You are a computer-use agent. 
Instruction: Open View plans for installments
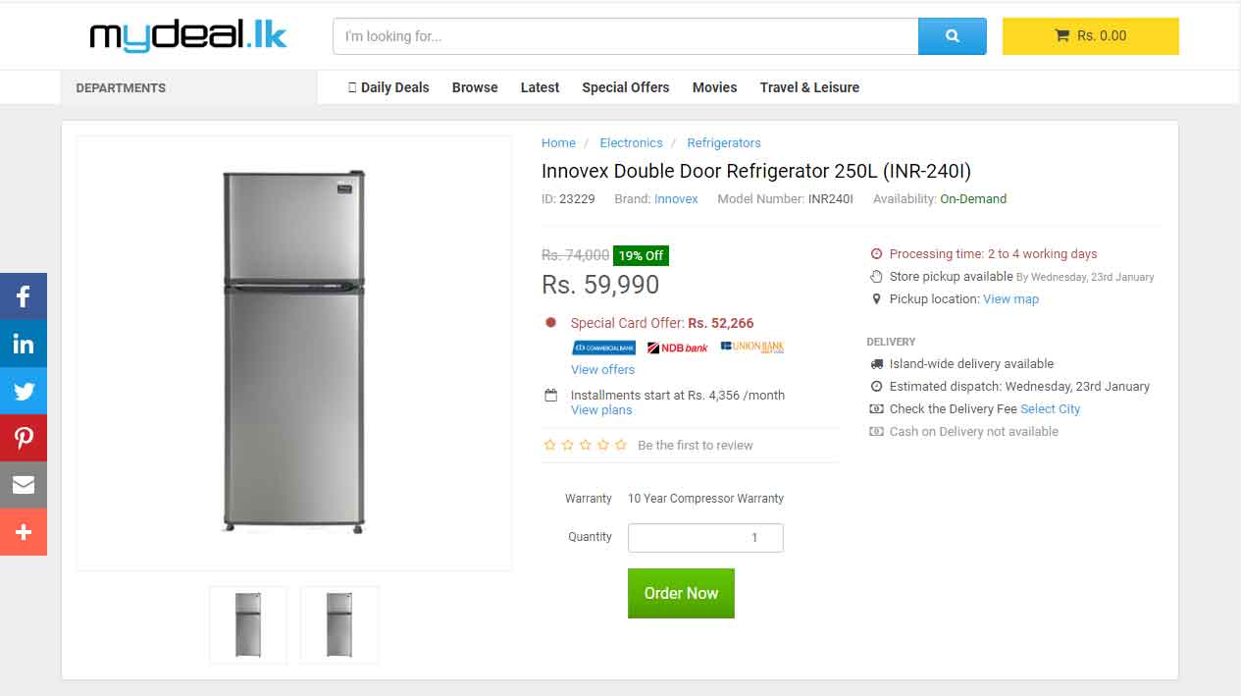tap(601, 409)
